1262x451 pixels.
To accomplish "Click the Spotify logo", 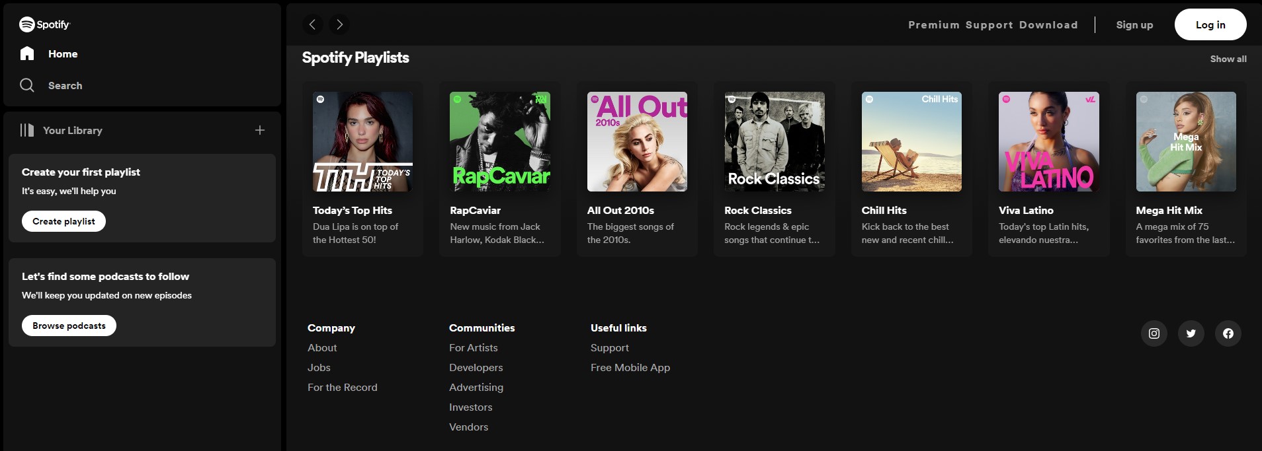I will pyautogui.click(x=44, y=24).
